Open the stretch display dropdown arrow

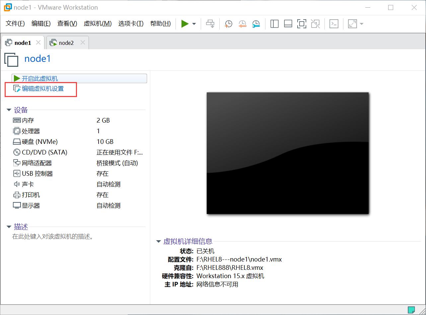pyautogui.click(x=362, y=24)
